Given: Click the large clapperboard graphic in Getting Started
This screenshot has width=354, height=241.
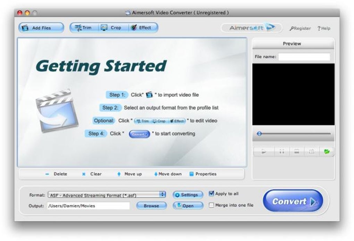Looking at the screenshot, I should pos(57,110).
